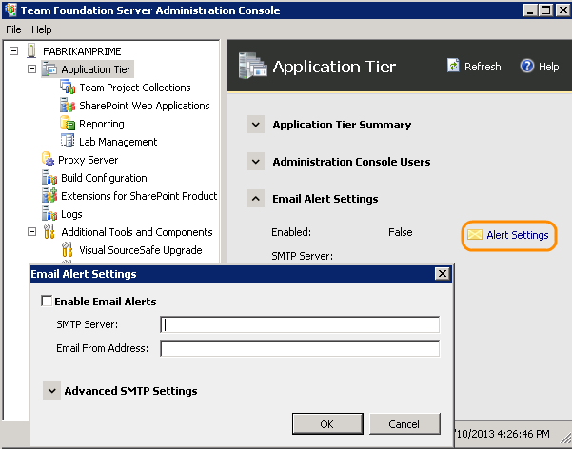Click the Additional Tools and Components icon

49,231
